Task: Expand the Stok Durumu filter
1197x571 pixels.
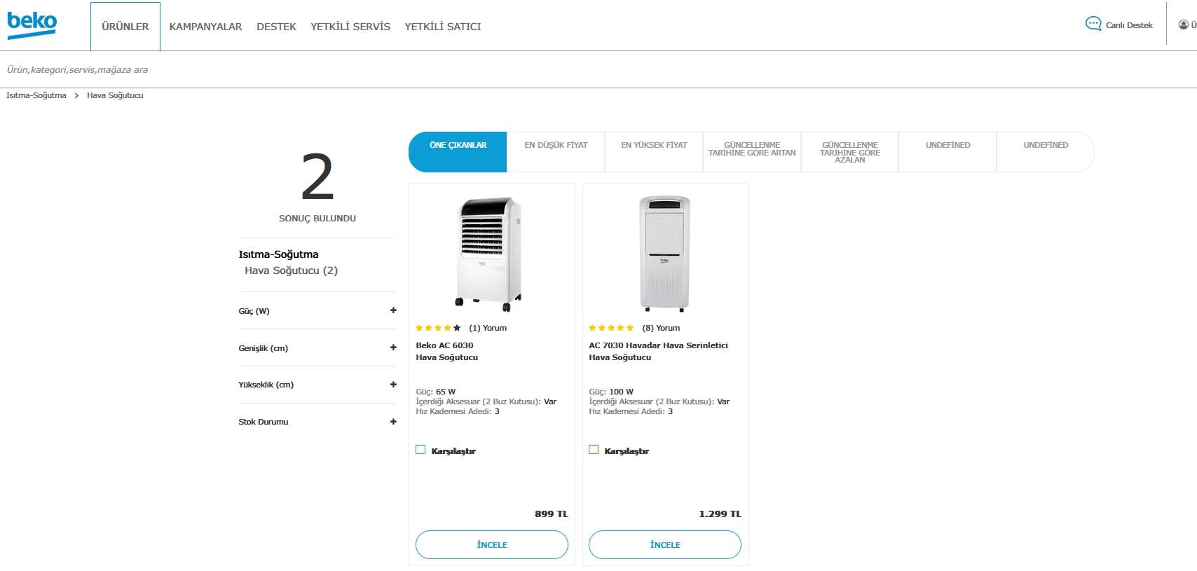Action: [x=393, y=422]
